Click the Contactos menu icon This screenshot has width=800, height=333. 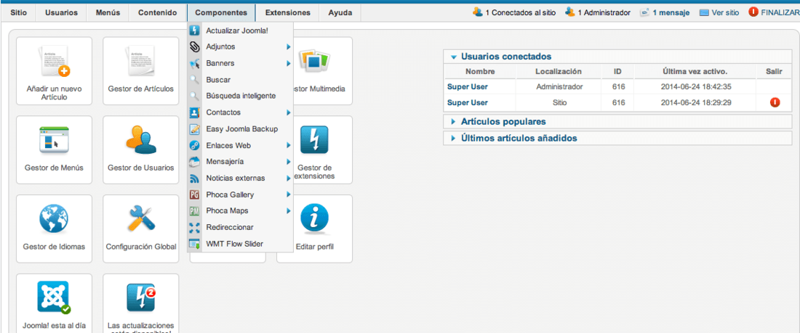click(x=194, y=112)
